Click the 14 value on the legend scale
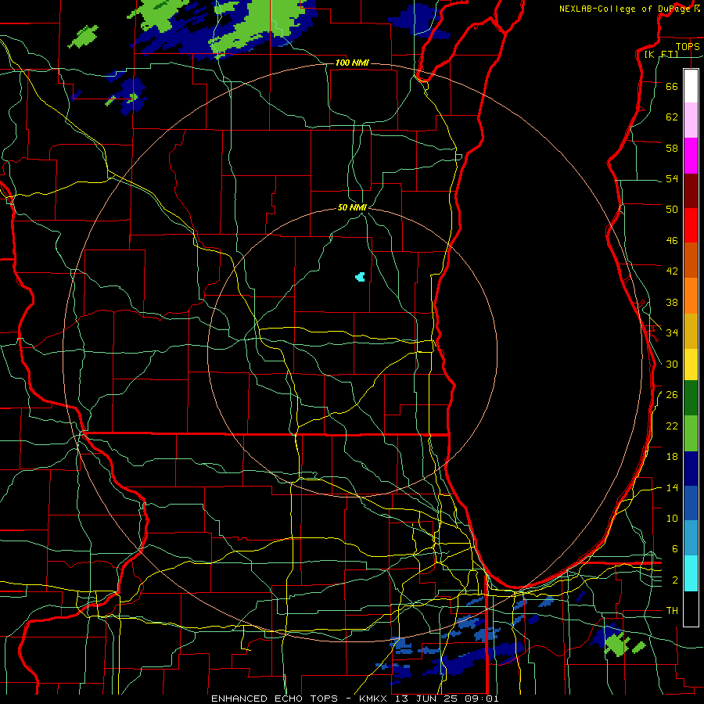This screenshot has height=704, width=704. tap(672, 487)
